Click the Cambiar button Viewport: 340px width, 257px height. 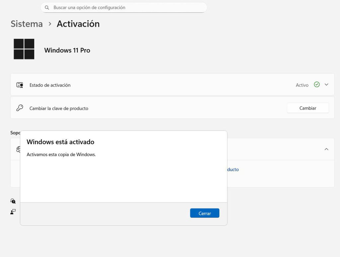308,108
